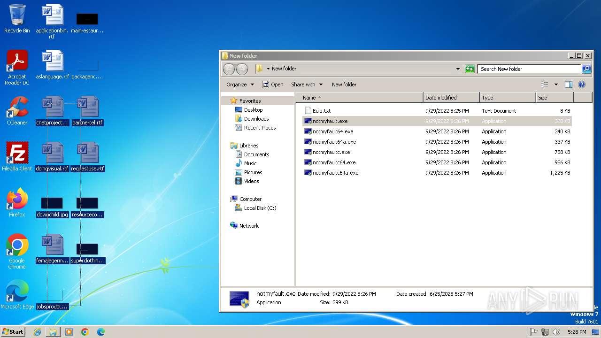Sort files by Size column
Screen dimensions: 601x338
(555, 98)
